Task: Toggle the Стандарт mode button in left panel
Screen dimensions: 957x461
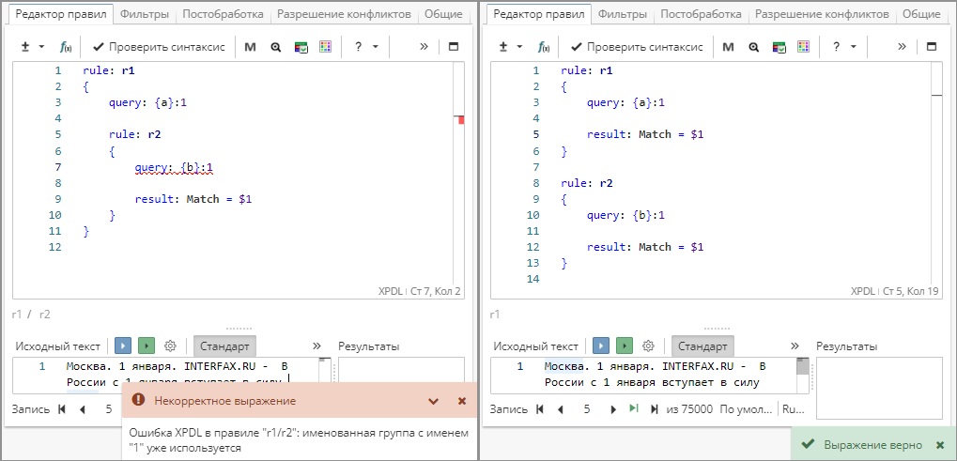Action: pos(224,346)
